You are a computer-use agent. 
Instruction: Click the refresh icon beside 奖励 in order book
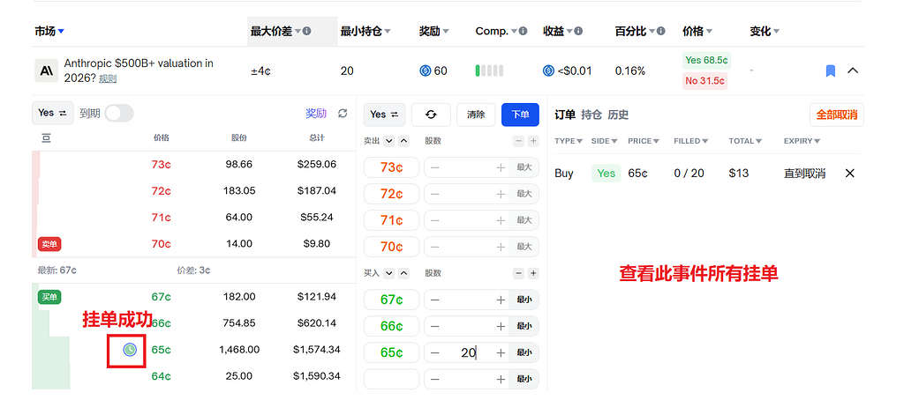(343, 114)
